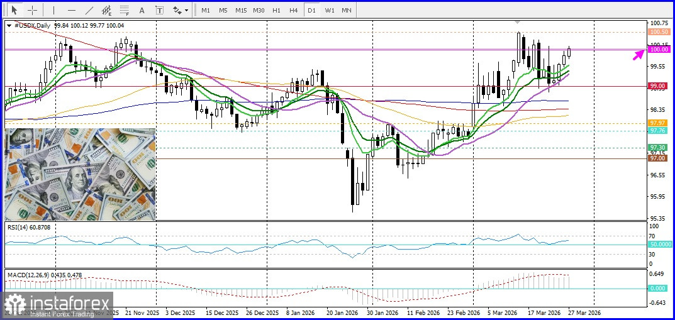Screen dimensions: 675x320
Task: Select the horizontal line tool
Action: (71, 10)
